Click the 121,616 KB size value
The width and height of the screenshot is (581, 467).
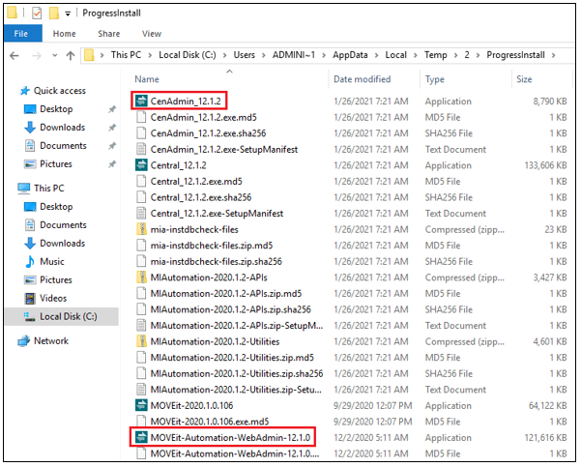(545, 437)
